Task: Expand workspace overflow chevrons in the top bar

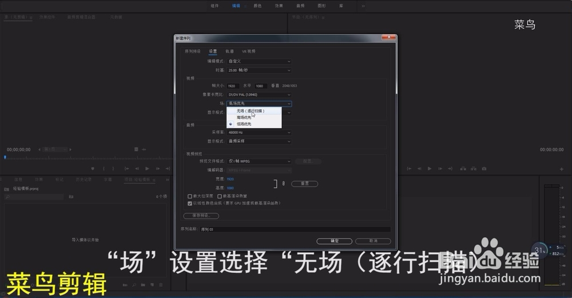Action: pyautogui.click(x=363, y=6)
